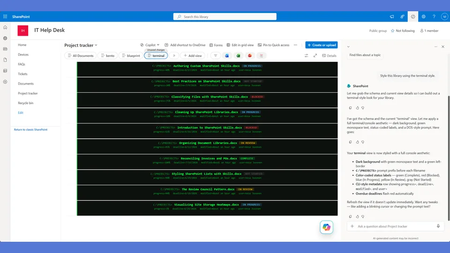Open the app launcher waffle icon

5,17
